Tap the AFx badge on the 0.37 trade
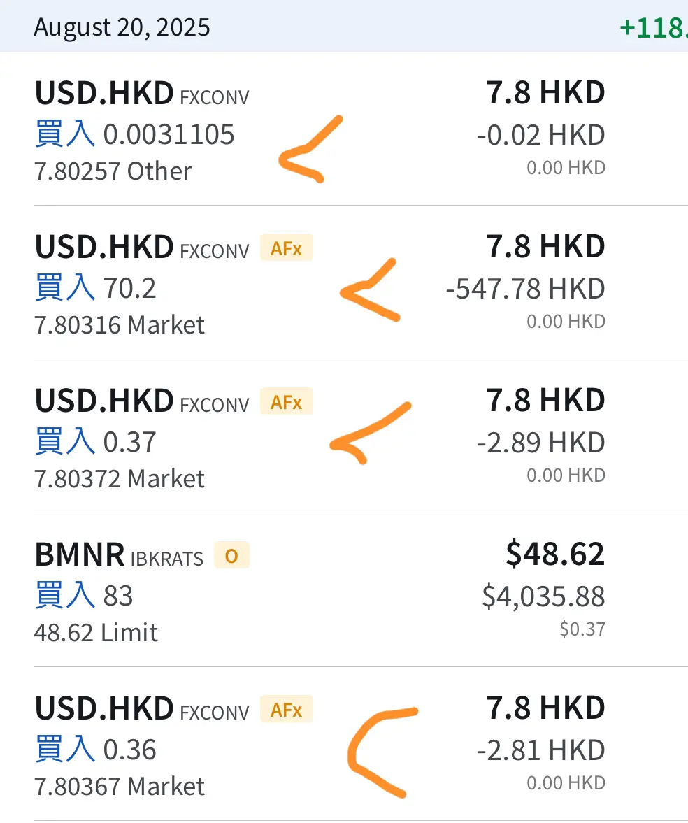Viewport: 688px width, 823px height. (x=287, y=402)
